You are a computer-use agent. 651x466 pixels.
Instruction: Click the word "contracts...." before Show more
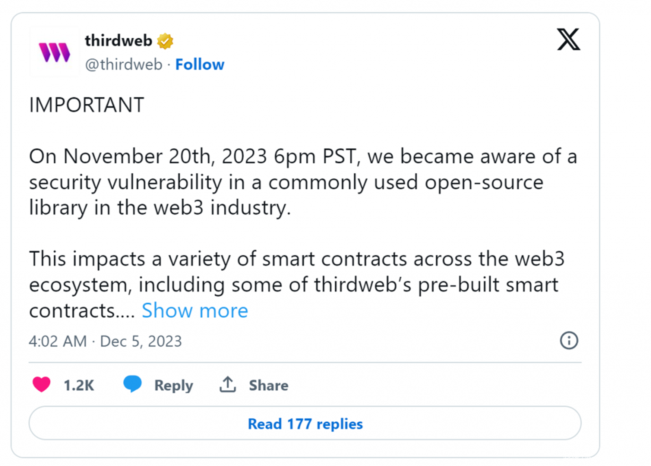[x=81, y=311]
